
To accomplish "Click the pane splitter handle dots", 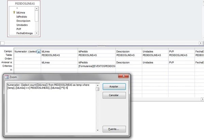I will 101,46.
